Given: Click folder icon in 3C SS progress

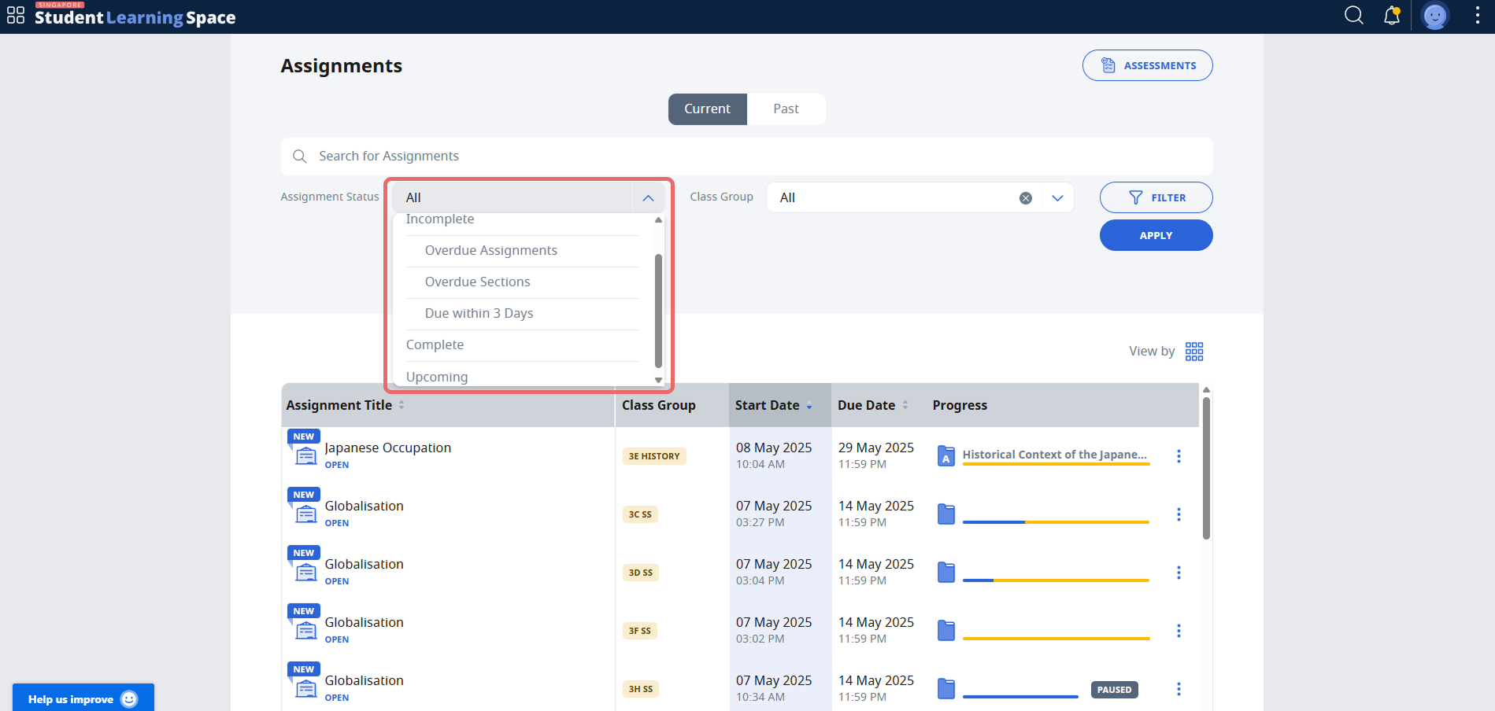Looking at the screenshot, I should click(946, 514).
